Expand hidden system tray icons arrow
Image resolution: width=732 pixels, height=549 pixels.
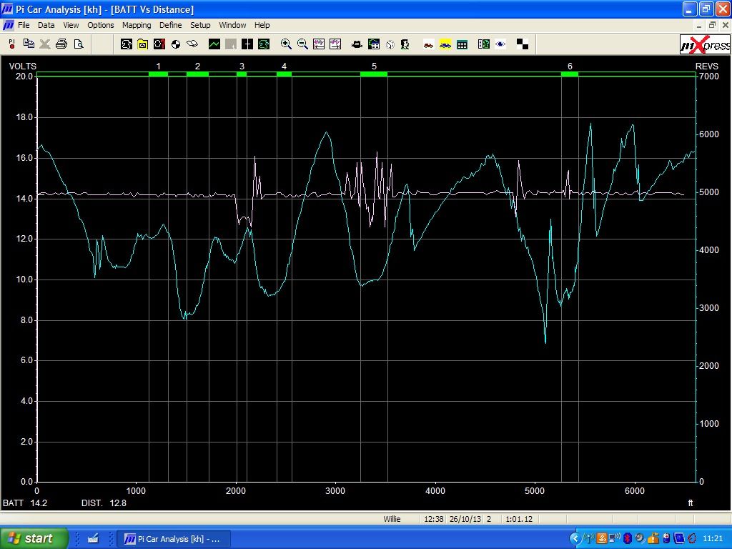click(x=575, y=539)
